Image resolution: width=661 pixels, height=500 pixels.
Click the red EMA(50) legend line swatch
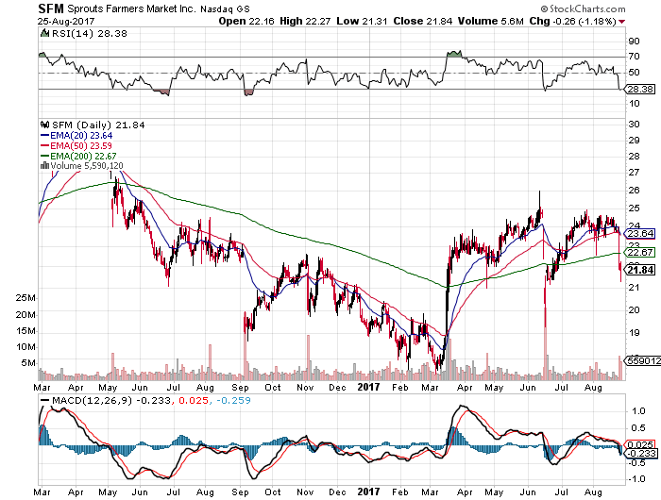[x=44, y=145]
